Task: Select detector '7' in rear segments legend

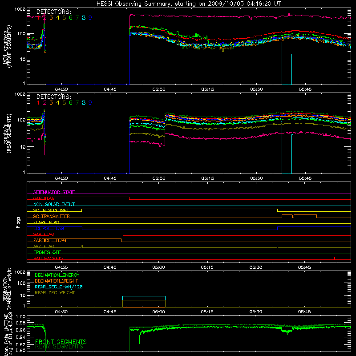Action: pos(77,103)
